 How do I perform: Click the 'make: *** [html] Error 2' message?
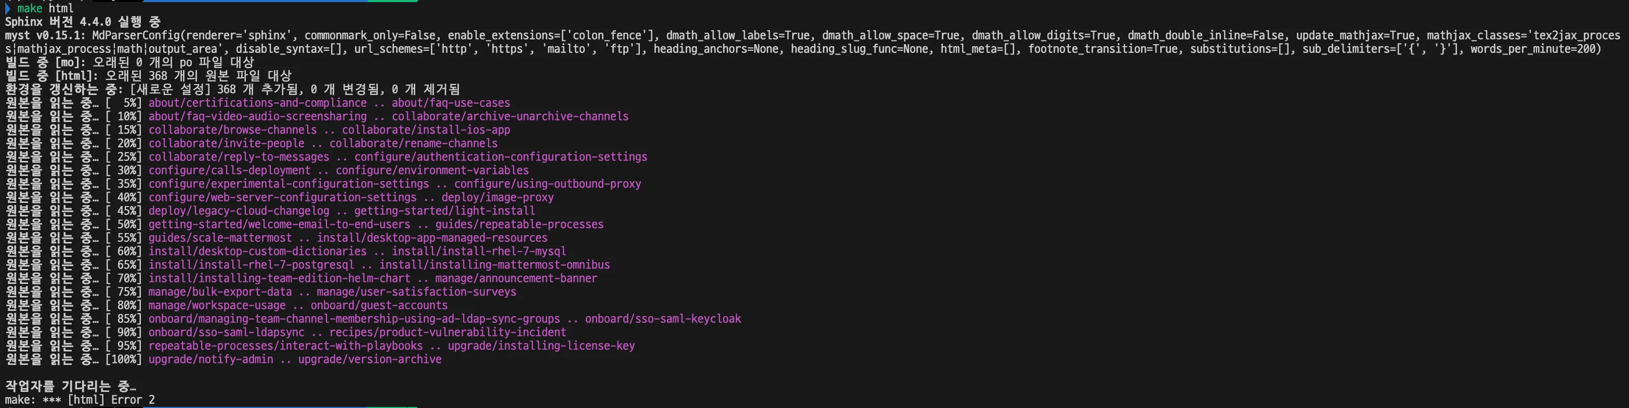pyautogui.click(x=80, y=400)
